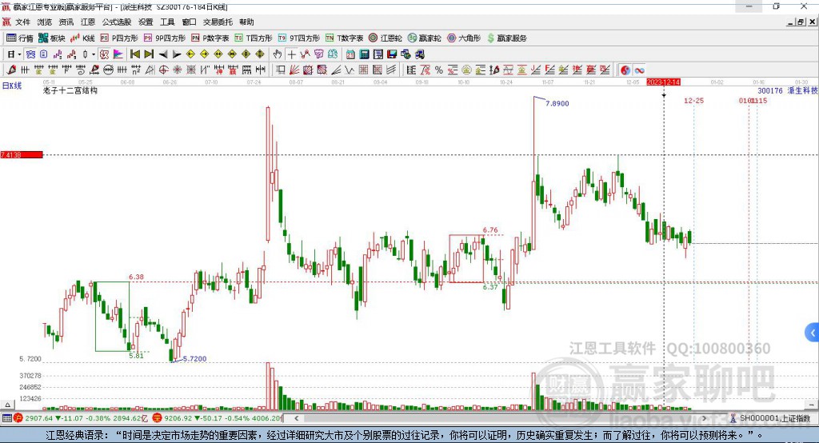Expand the 日K线 chart label
This screenshot has height=443, width=819.
[11, 84]
